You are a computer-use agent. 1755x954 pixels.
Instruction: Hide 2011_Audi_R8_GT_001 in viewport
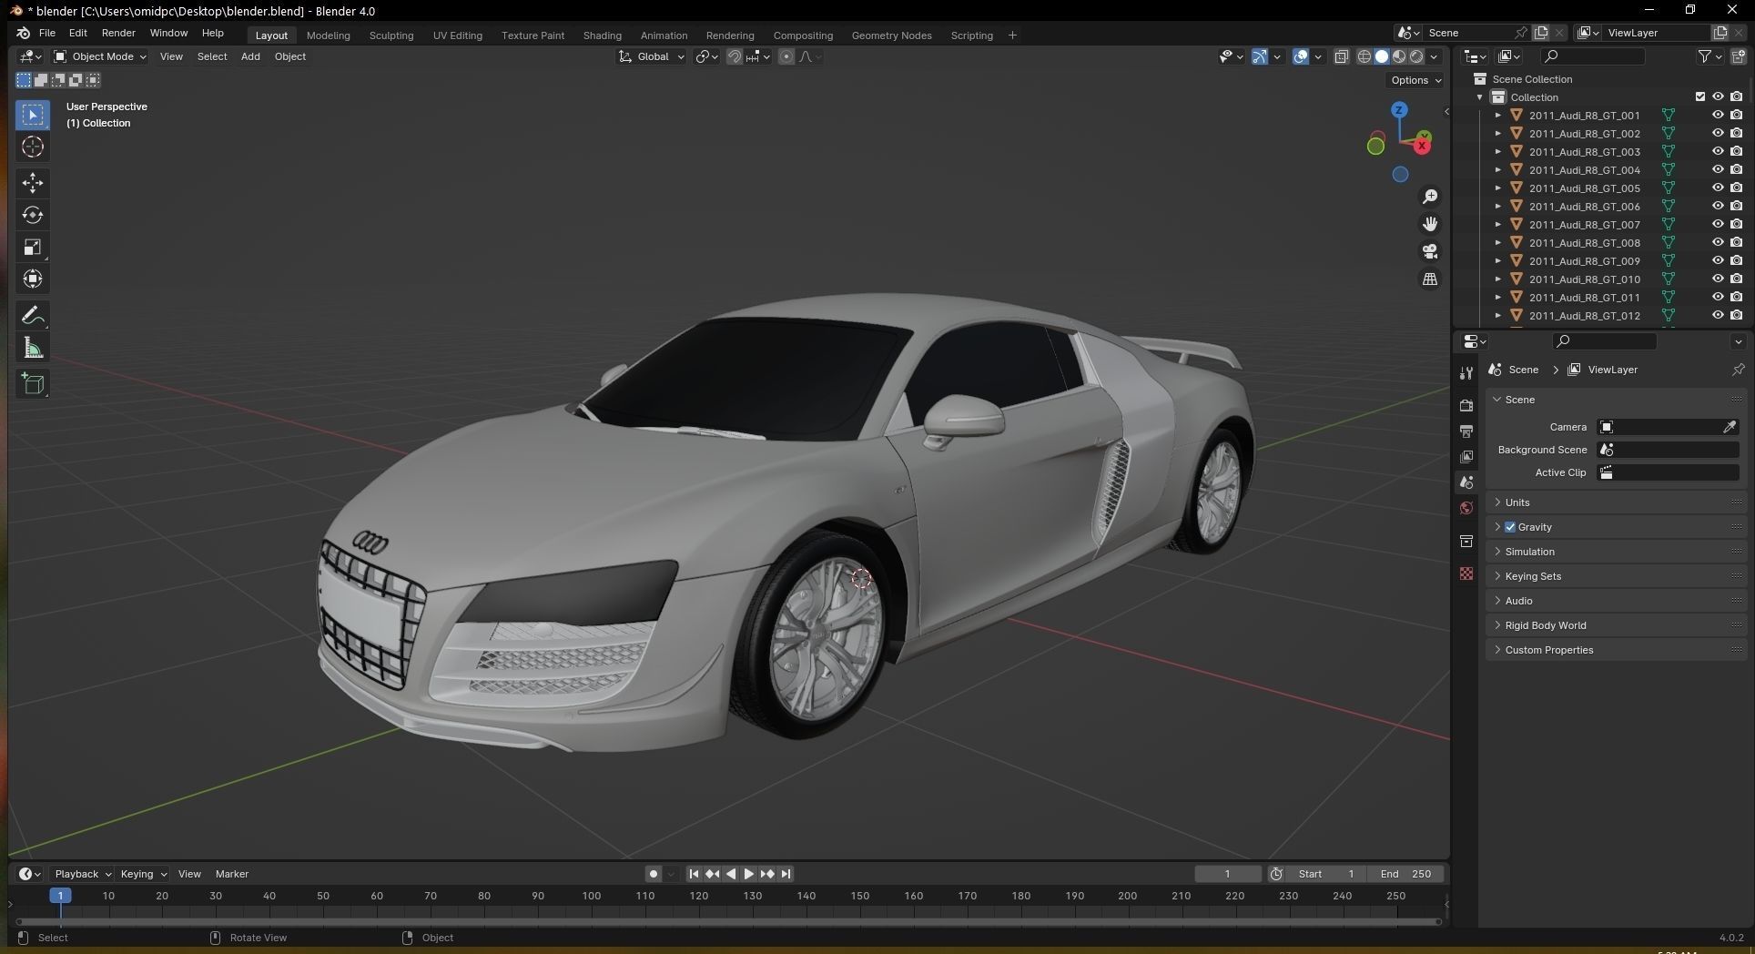tap(1718, 116)
